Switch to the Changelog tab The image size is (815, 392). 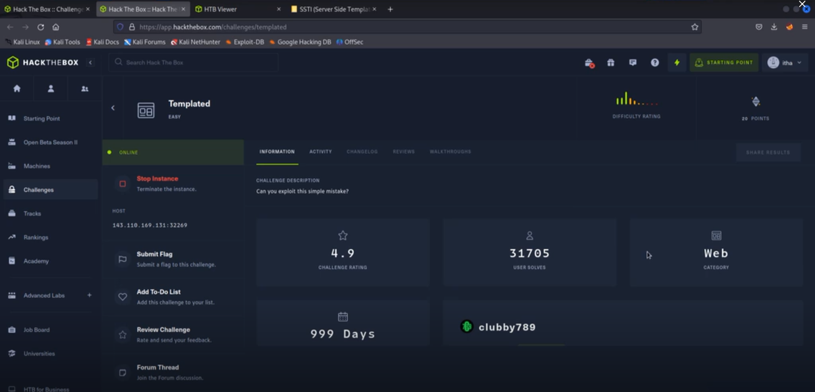click(x=362, y=152)
